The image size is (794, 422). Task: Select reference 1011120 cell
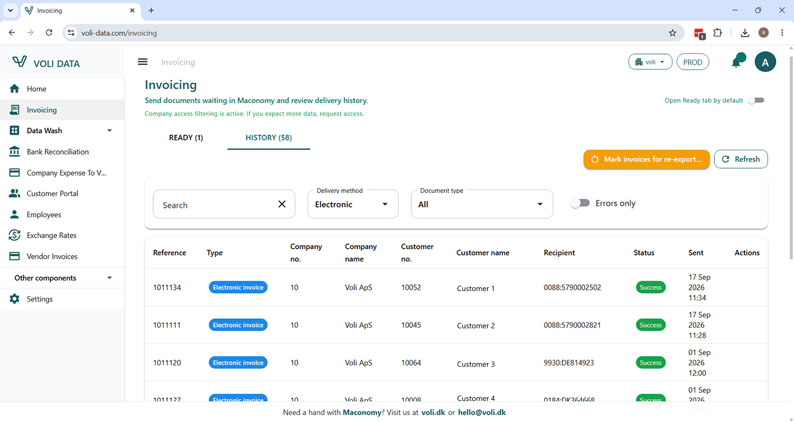(167, 362)
